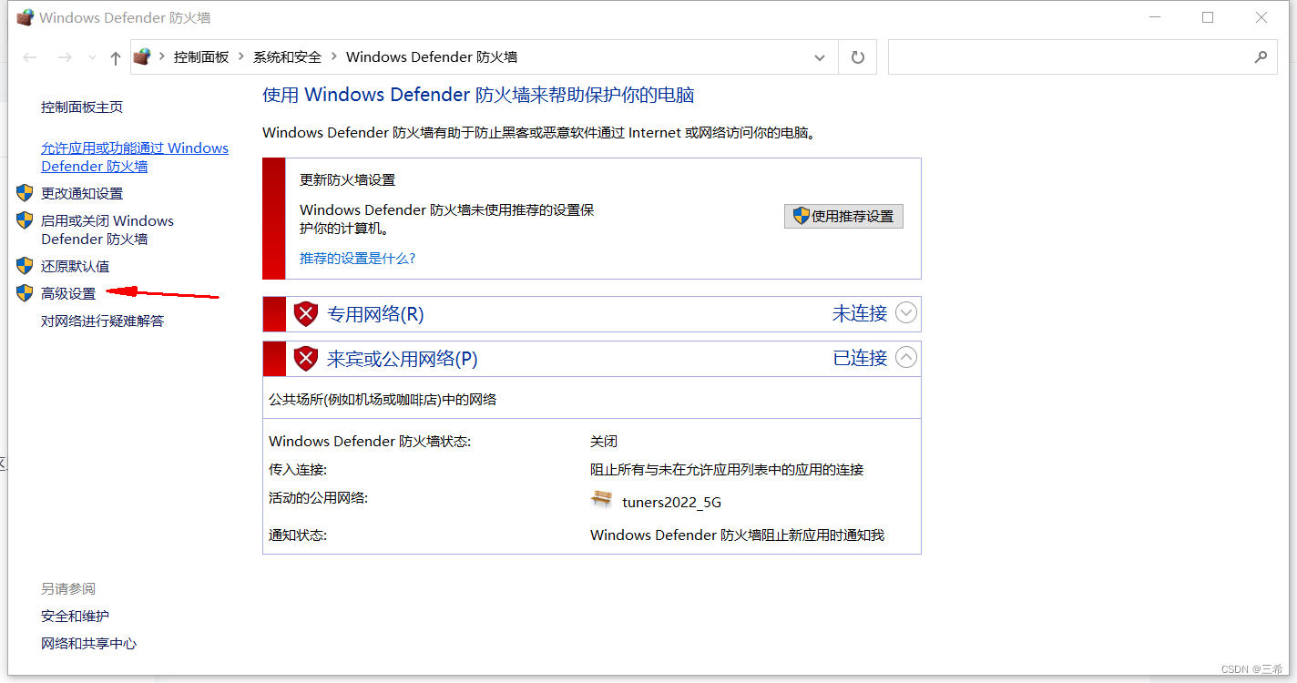This screenshot has height=683, width=1297.
Task: Go up one level with the up arrow
Action: [115, 57]
